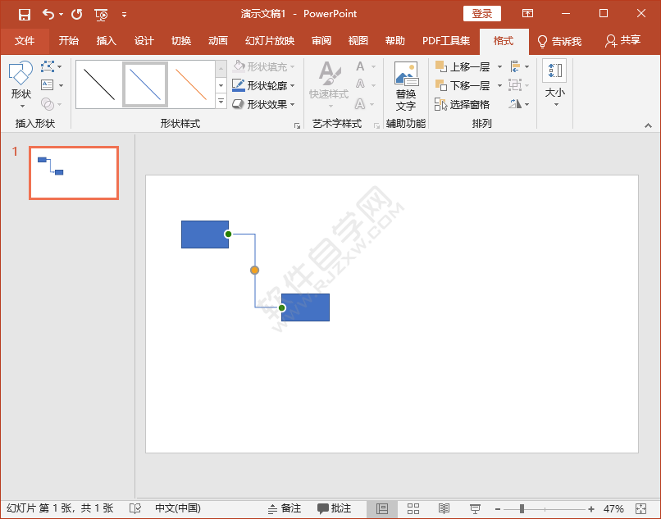This screenshot has height=519, width=661.
Task: Click the 共享 share button
Action: pos(622,41)
